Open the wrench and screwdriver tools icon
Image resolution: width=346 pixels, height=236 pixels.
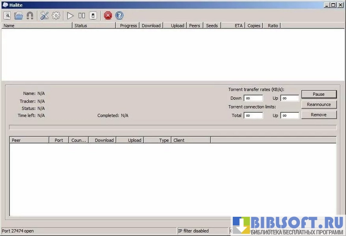tap(44, 15)
